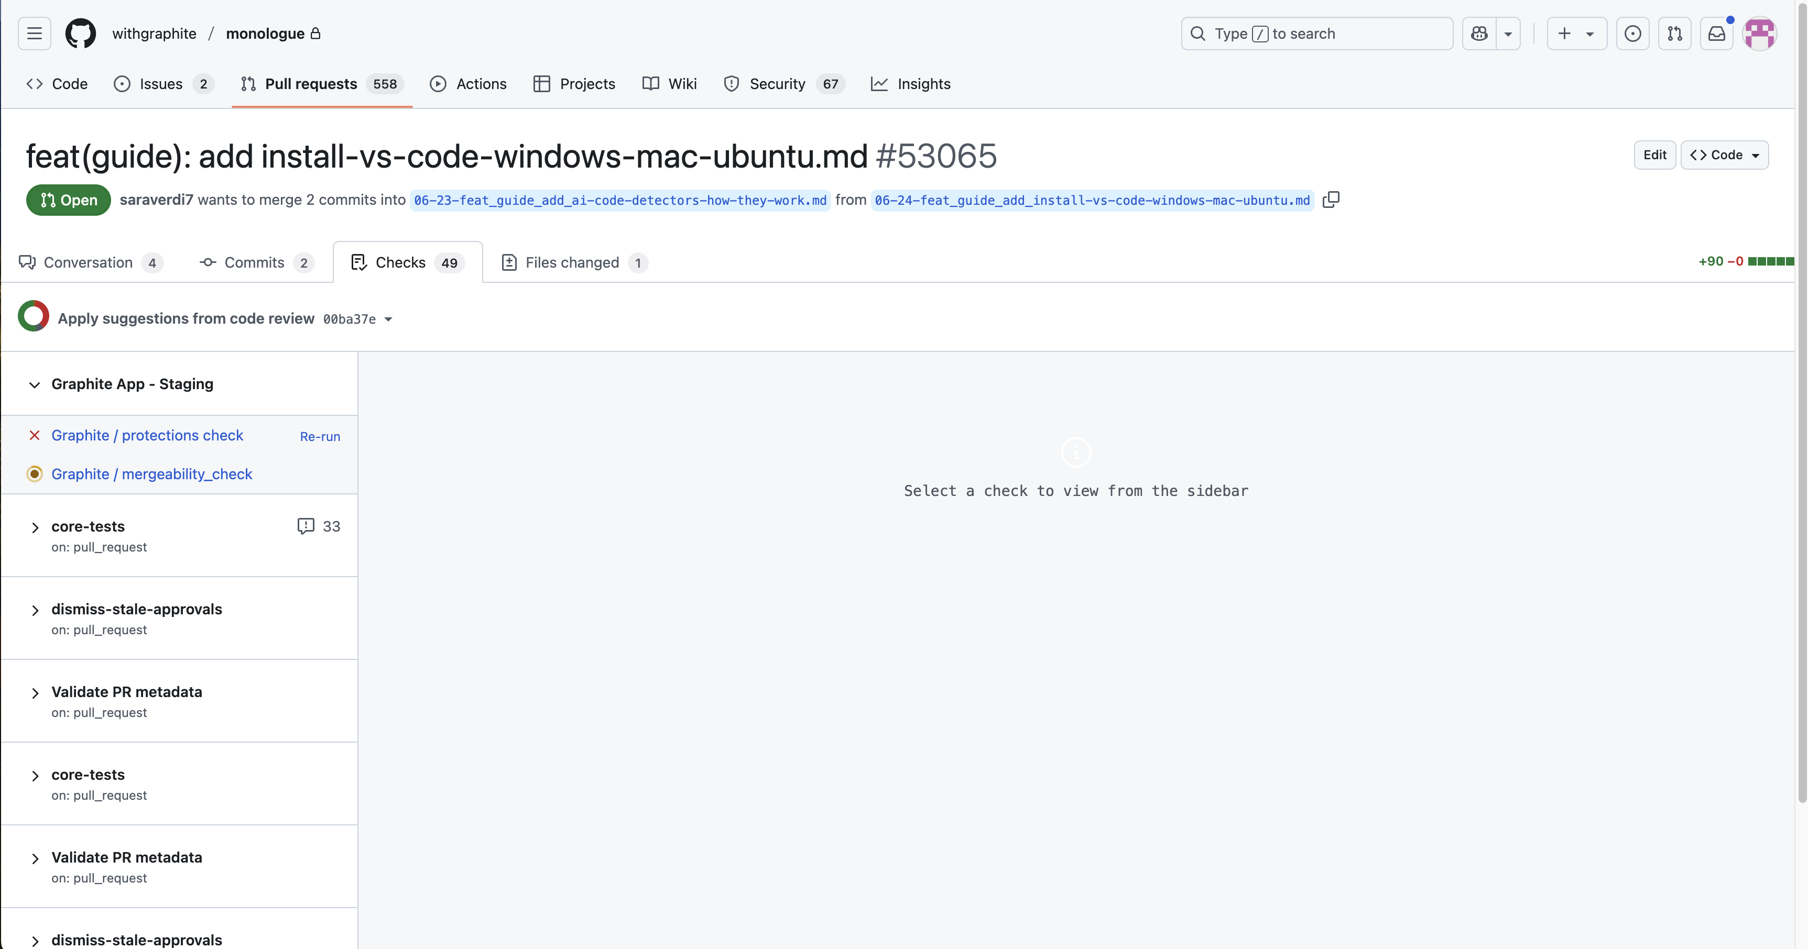The image size is (1808, 949).
Task: Open the Conversation tab
Action: pyautogui.click(x=88, y=262)
